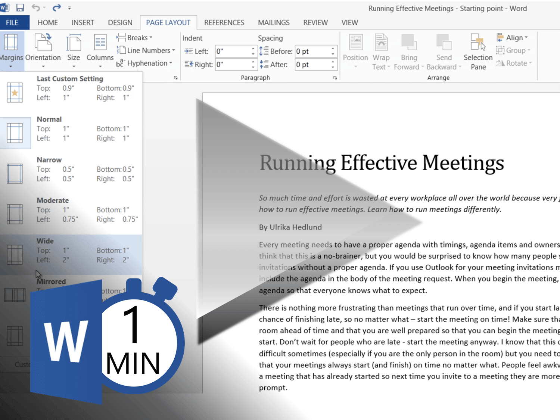
Task: Click the Word application icon in title bar
Action: tap(4, 8)
